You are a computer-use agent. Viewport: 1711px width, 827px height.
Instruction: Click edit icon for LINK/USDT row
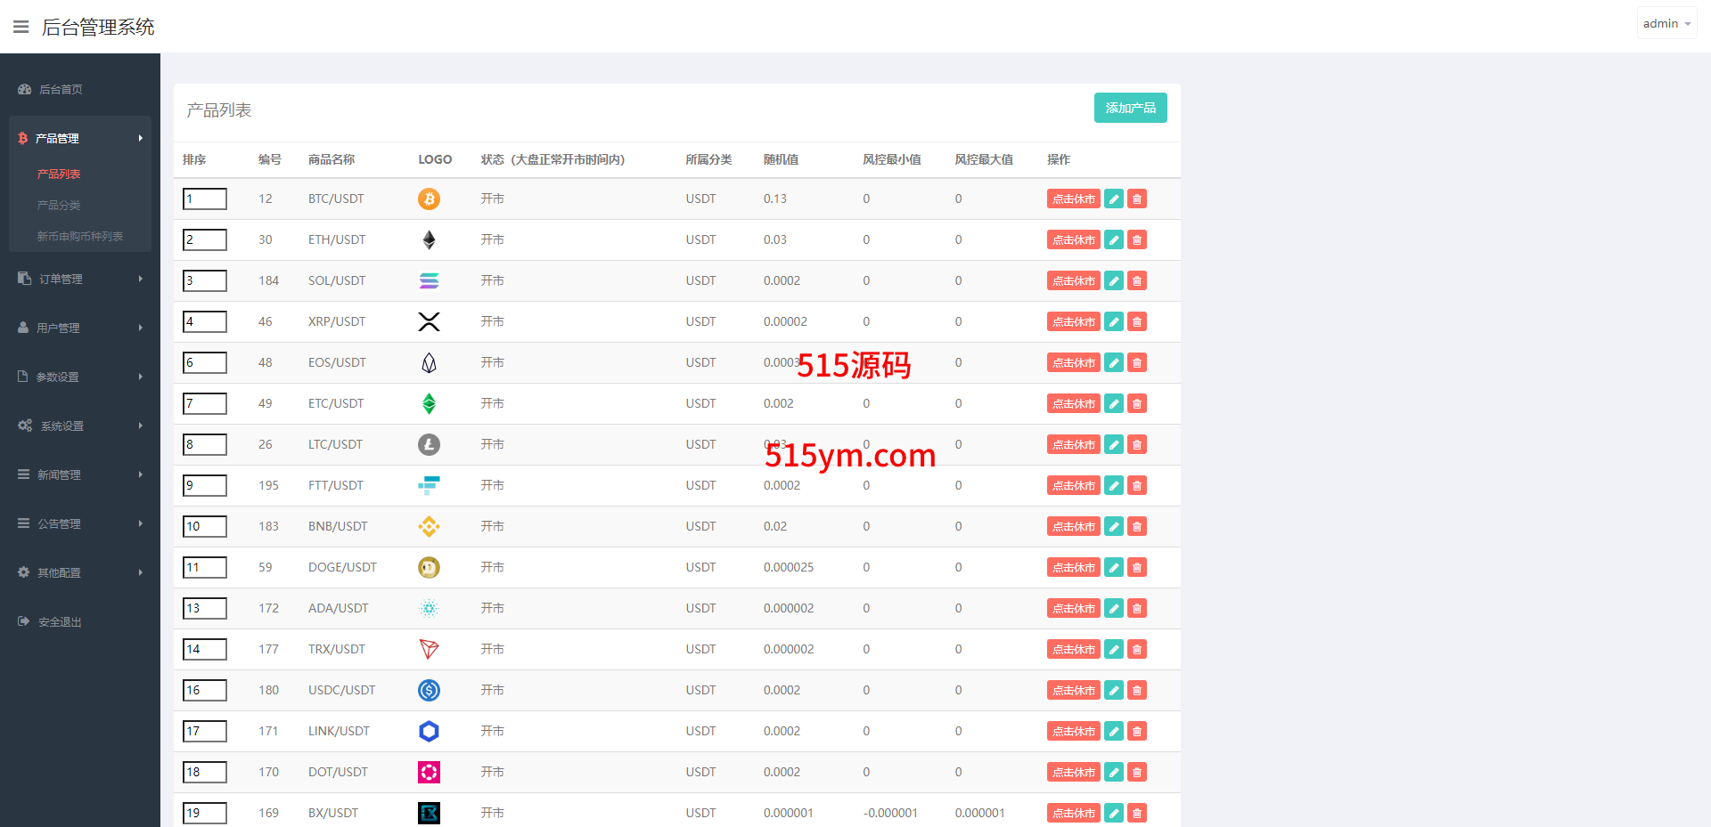pyautogui.click(x=1114, y=731)
